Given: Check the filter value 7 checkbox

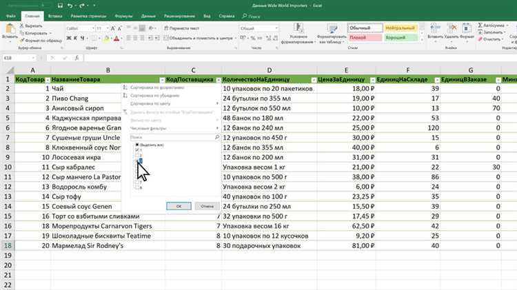Looking at the screenshot, I should point(137,183).
